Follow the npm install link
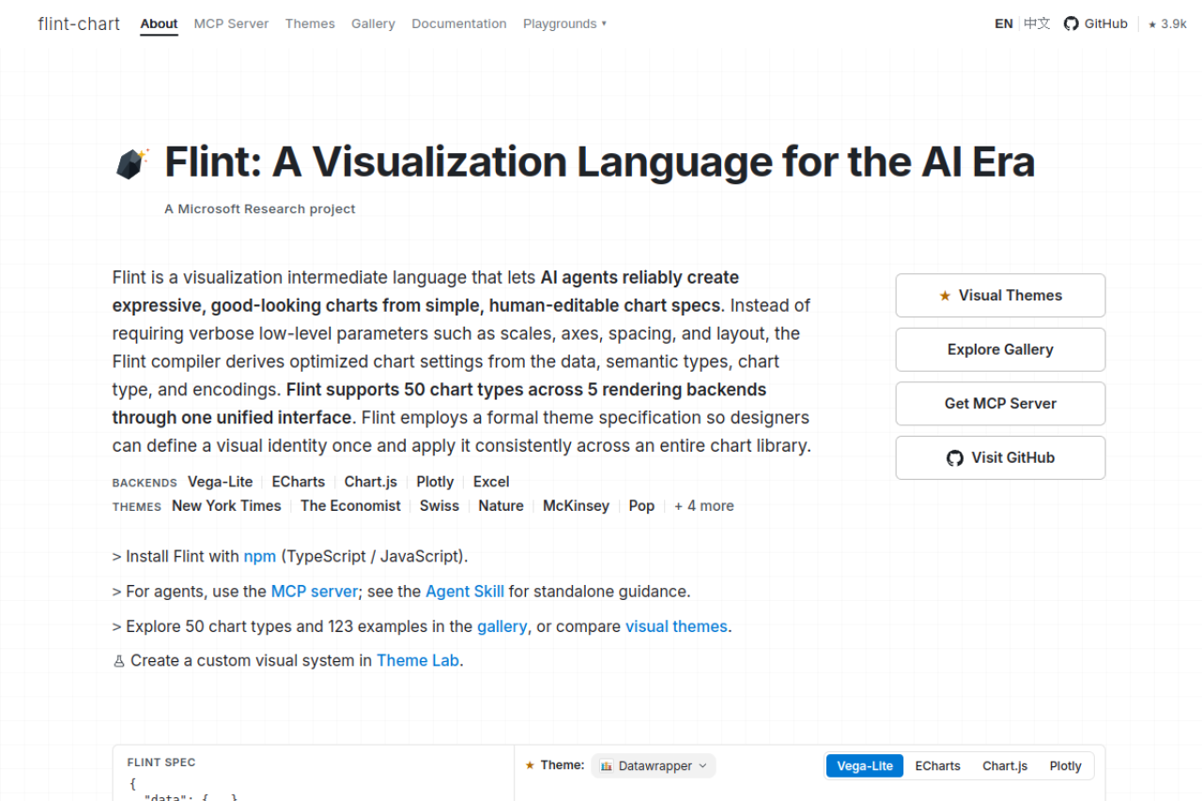 click(x=260, y=557)
